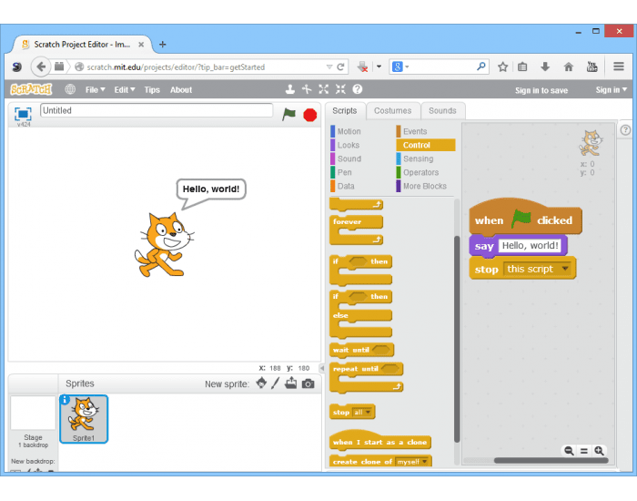
Task: Select the Delete scissors tool
Action: 307,89
